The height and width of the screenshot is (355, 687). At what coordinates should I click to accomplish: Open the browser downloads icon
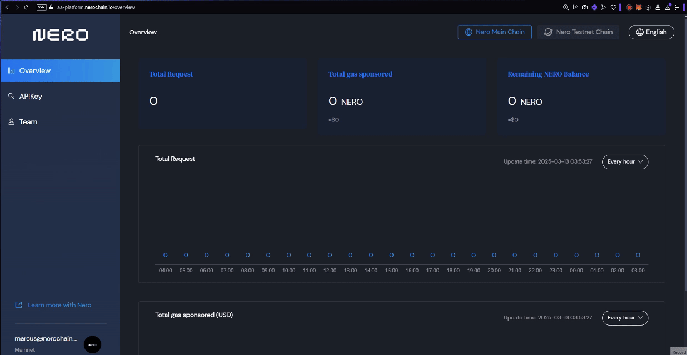668,7
